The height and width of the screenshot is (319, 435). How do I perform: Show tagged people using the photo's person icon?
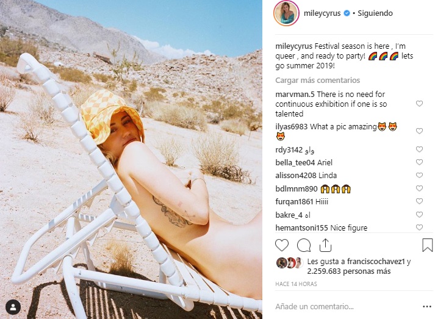tap(13, 307)
